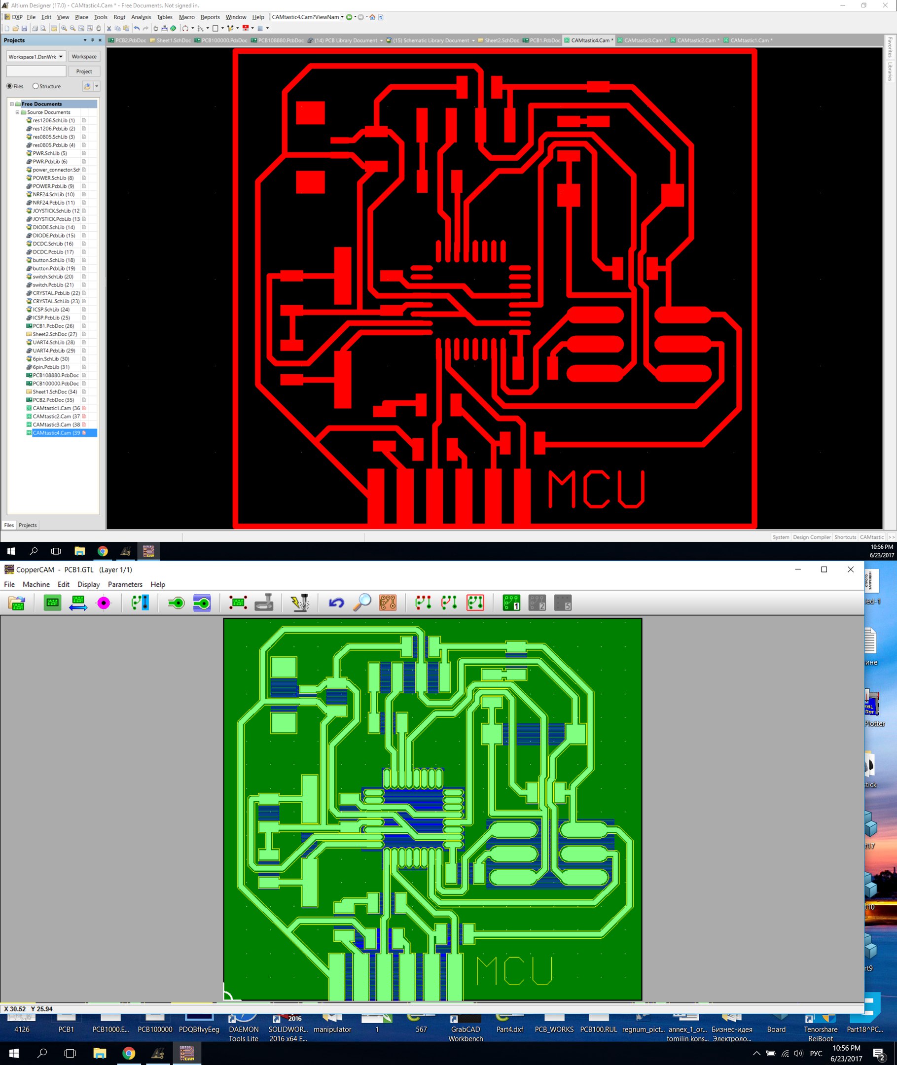Open CopperCAM Parameters menu
Screen dimensions: 897x1065
pyautogui.click(x=125, y=585)
